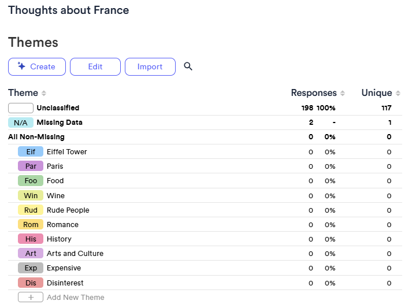Click the plus icon for new theme

click(31, 297)
